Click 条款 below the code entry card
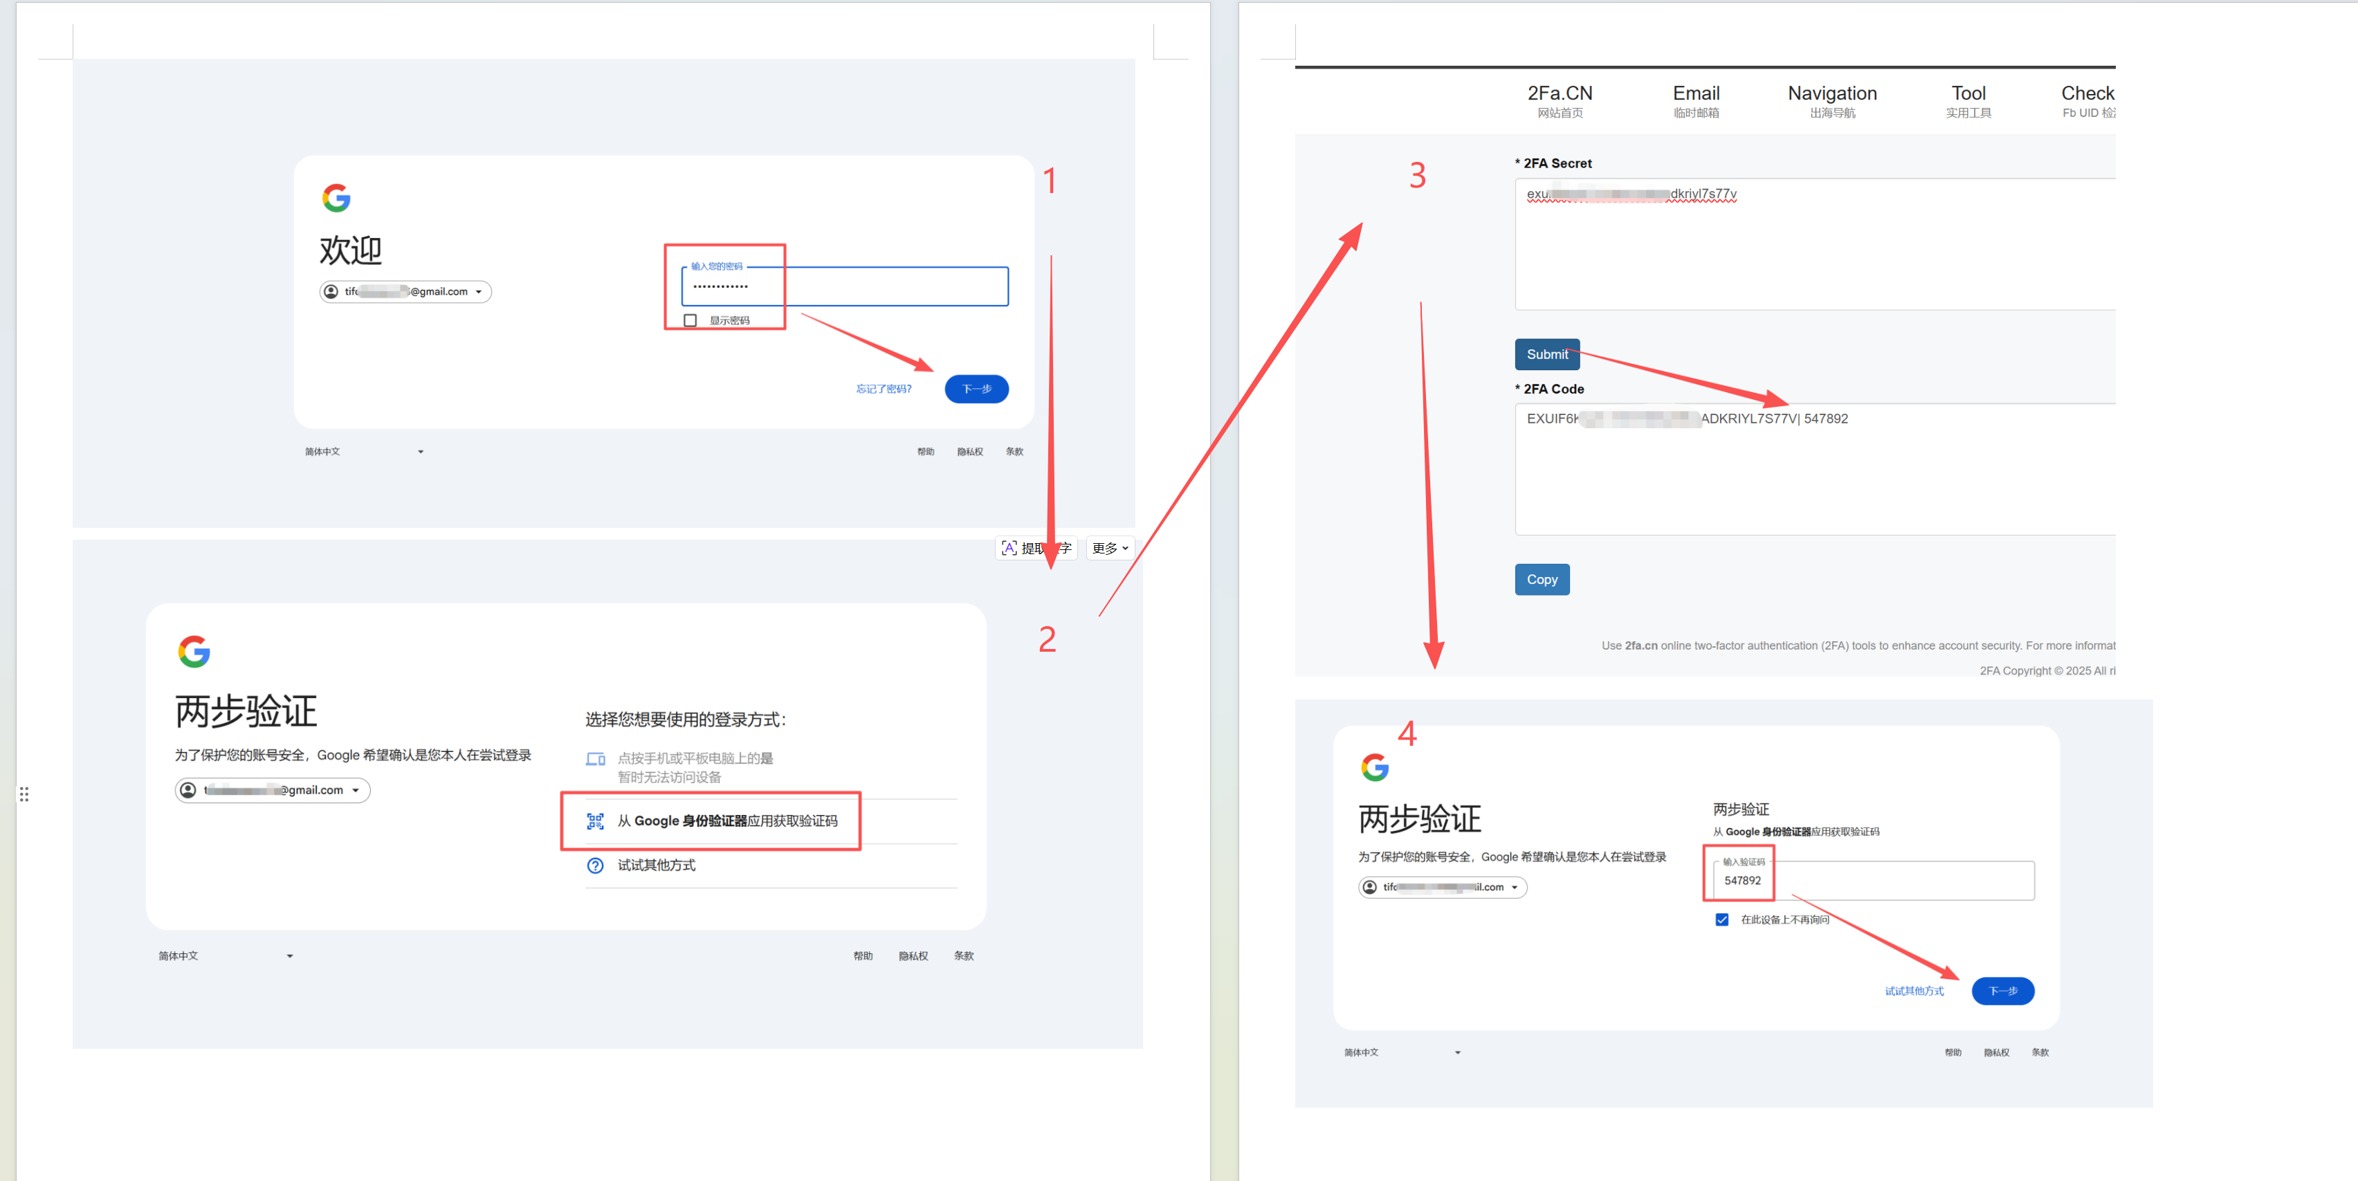 pos(2040,1053)
